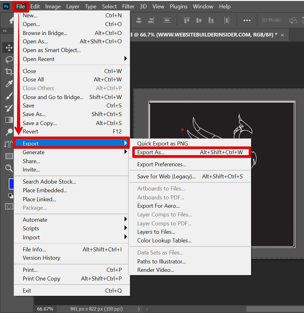Click the align top edges icon
This screenshot has height=313, width=304.
point(187,20)
